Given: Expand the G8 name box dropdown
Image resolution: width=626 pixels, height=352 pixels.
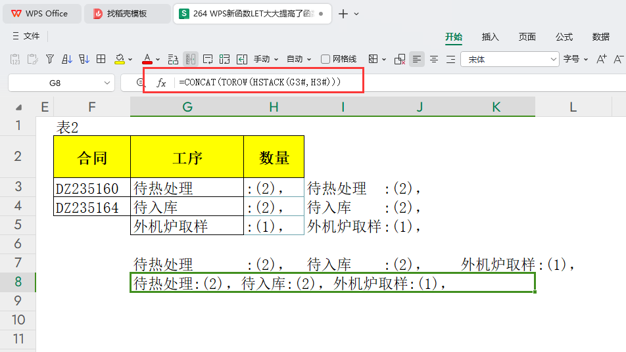Looking at the screenshot, I should pos(107,83).
